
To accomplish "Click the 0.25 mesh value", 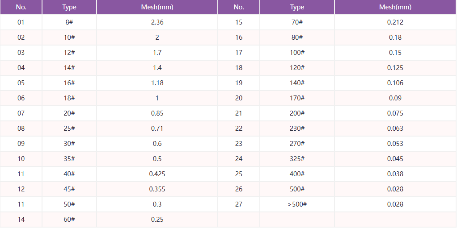I will pos(157,220).
